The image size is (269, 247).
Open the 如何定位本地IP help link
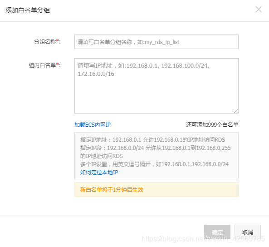[99, 172]
